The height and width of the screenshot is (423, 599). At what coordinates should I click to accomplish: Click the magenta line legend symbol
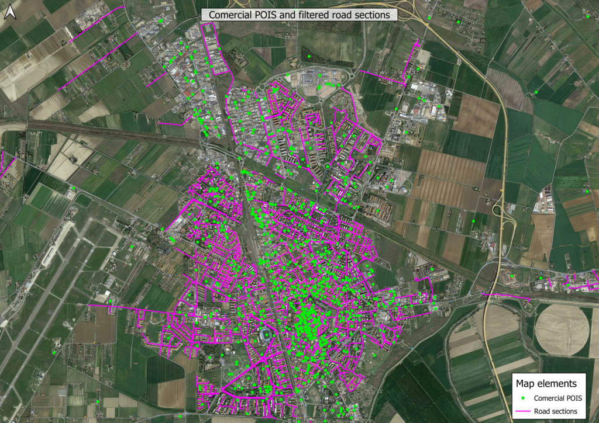tap(523, 411)
